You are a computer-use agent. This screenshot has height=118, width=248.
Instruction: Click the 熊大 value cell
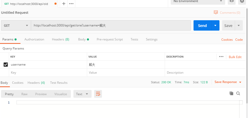126,65
